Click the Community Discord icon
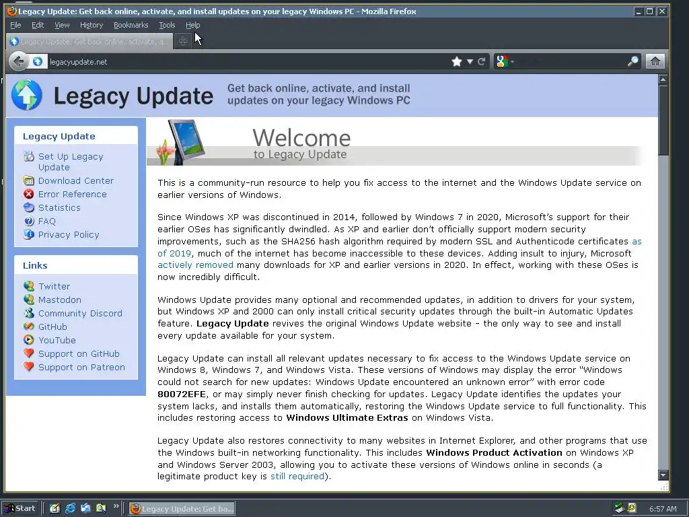Screen dimensions: 689x517 point(29,313)
